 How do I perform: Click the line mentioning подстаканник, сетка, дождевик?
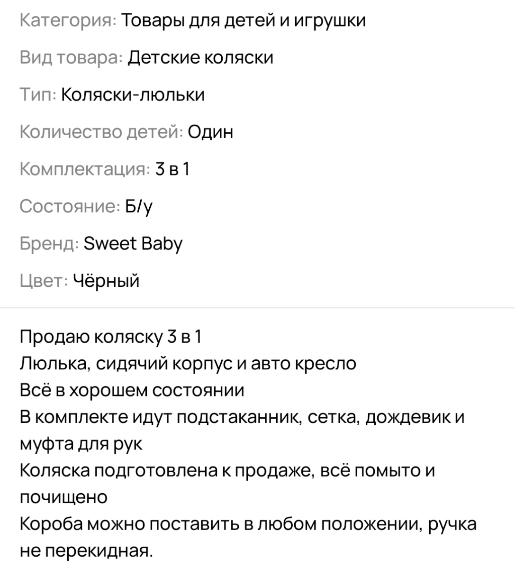pyautogui.click(x=242, y=417)
